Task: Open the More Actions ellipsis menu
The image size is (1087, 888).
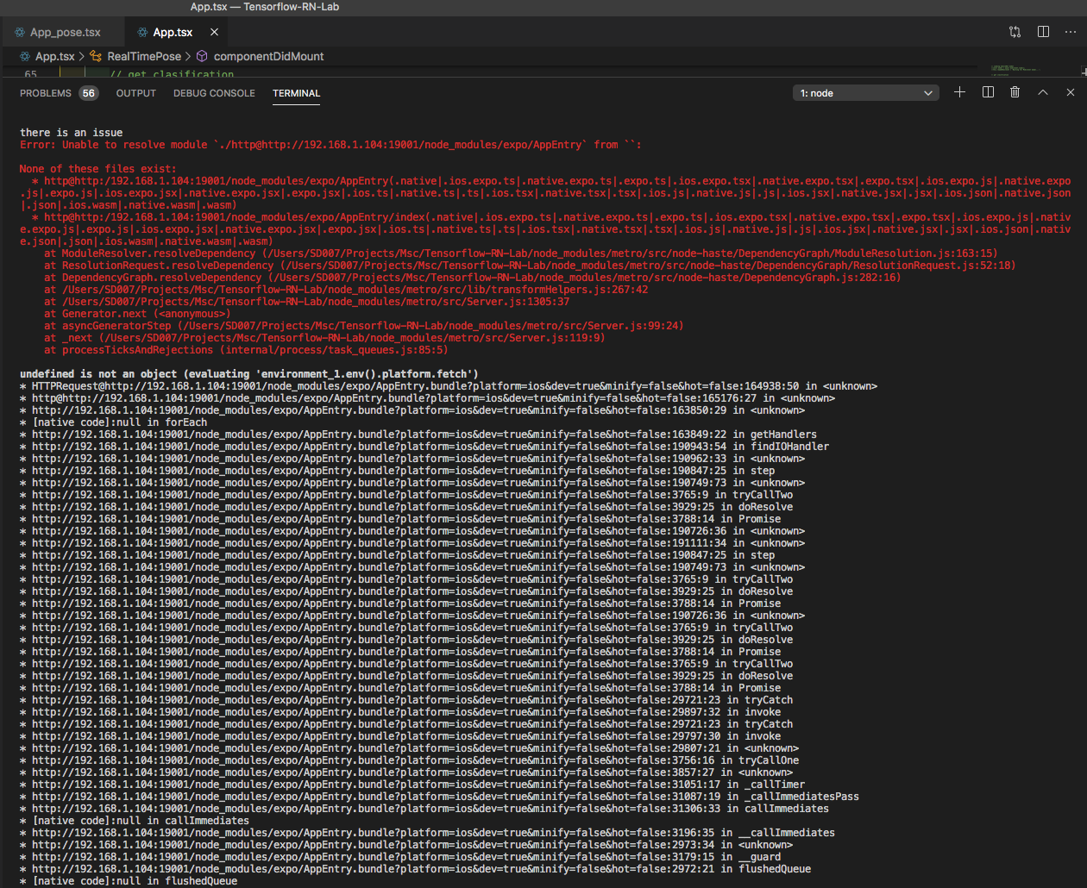Action: (x=1071, y=31)
